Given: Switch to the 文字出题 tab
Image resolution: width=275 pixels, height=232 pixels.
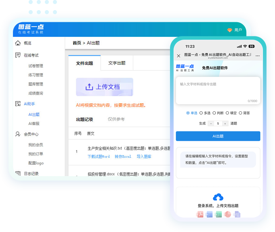Looking at the screenshot, I should click(x=117, y=63).
